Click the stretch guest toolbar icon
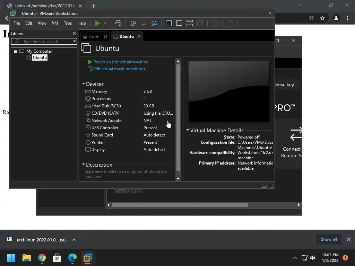The width and height of the screenshot is (355, 266). coord(230,23)
